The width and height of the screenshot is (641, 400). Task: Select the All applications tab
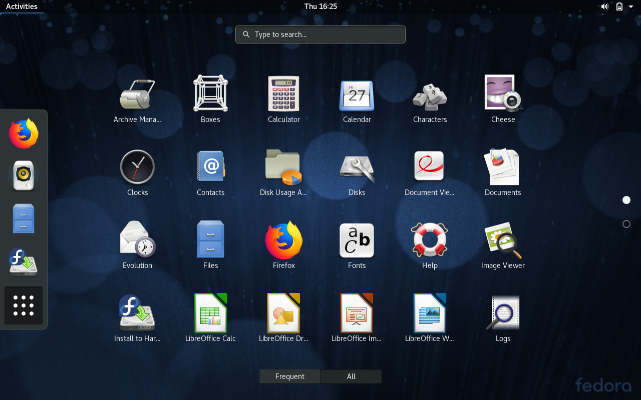point(351,376)
